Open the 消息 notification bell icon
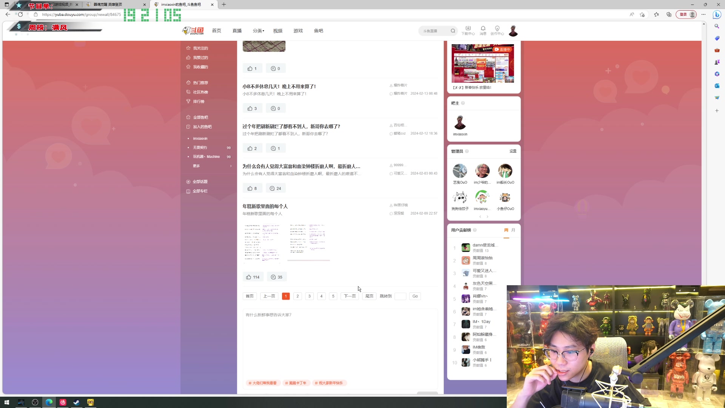Image resolution: width=725 pixels, height=408 pixels. [x=483, y=29]
